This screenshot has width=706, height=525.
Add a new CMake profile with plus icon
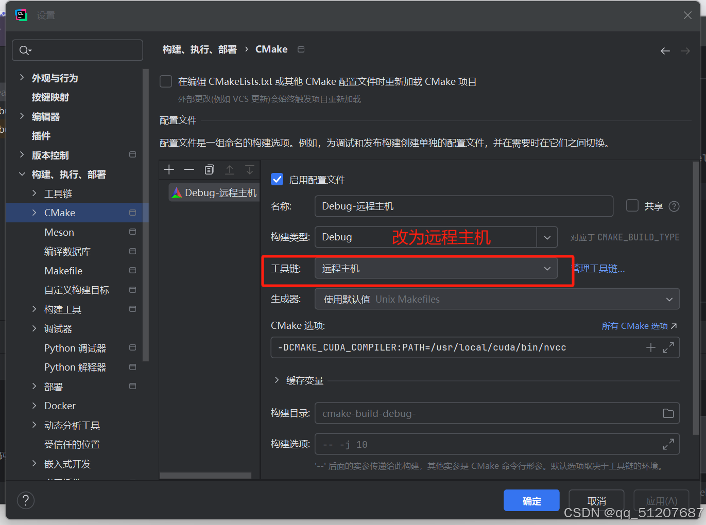click(x=169, y=170)
